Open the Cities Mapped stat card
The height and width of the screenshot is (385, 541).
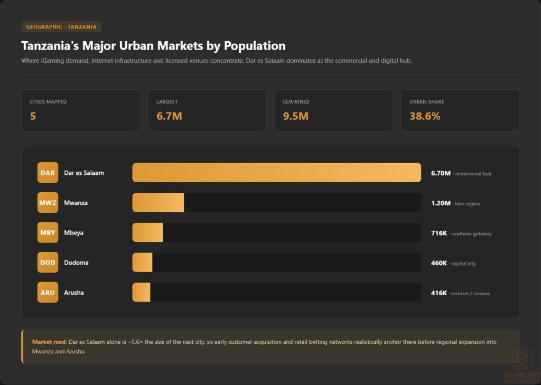click(81, 110)
